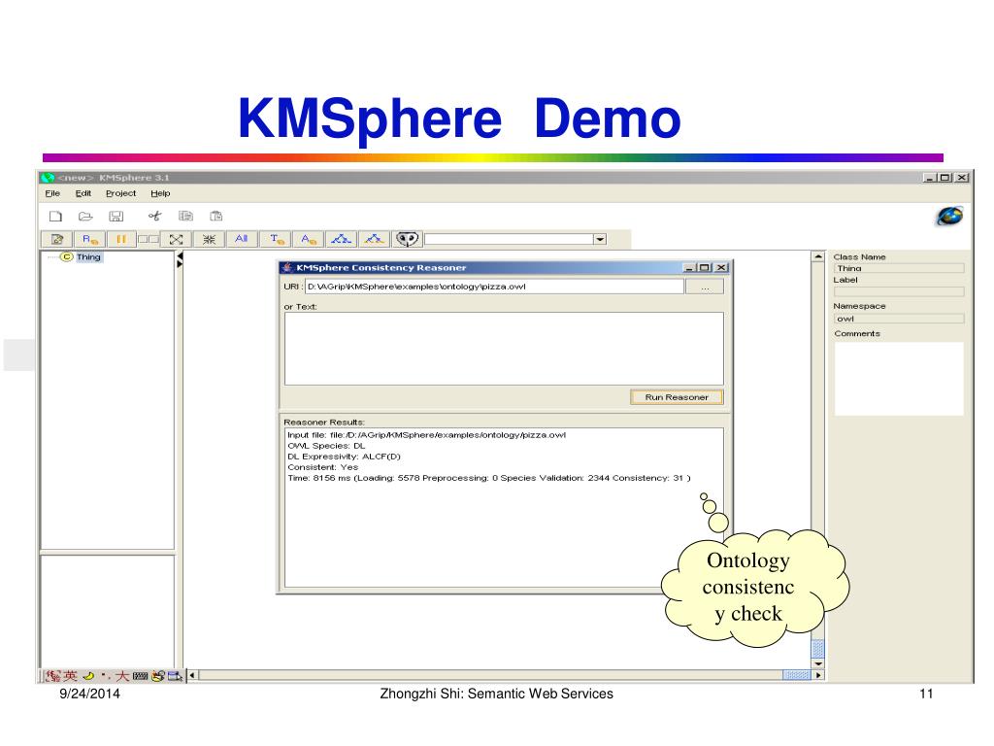994x746 pixels.
Task: Click the R toolbar icon
Action: 89,239
